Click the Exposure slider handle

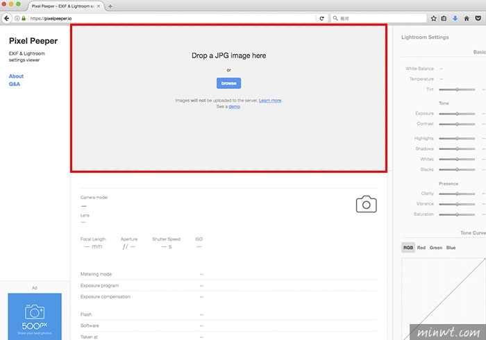pos(457,114)
